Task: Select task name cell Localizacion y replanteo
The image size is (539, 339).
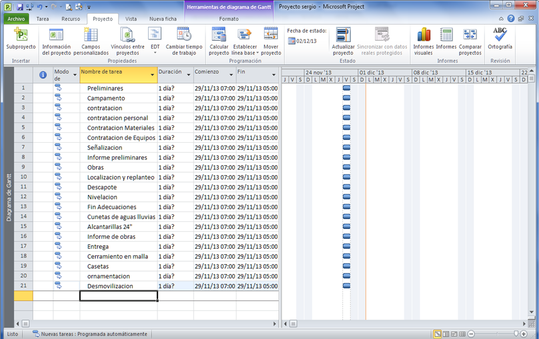Action: pos(119,177)
